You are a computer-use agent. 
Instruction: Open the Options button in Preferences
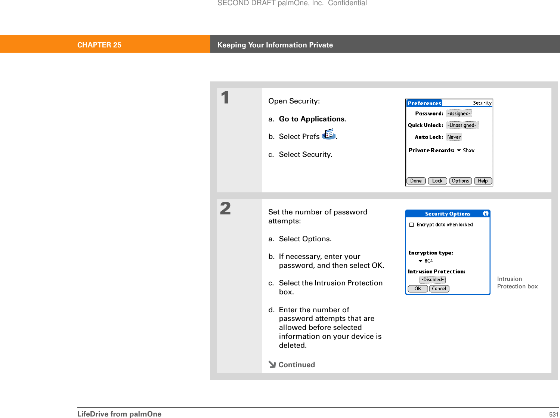pos(460,181)
